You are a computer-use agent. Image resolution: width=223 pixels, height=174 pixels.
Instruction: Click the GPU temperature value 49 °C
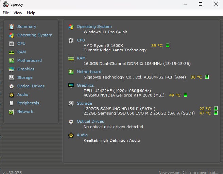[175, 95]
